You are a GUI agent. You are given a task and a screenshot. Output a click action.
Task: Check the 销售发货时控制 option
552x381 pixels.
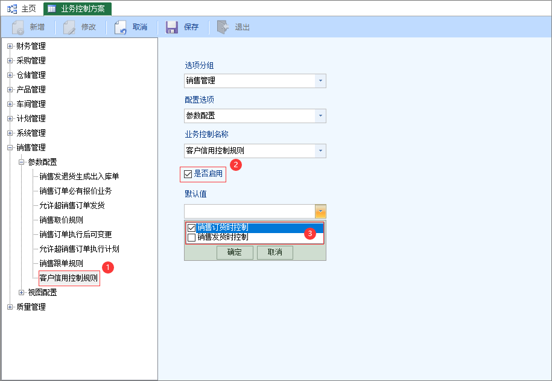tap(191, 237)
